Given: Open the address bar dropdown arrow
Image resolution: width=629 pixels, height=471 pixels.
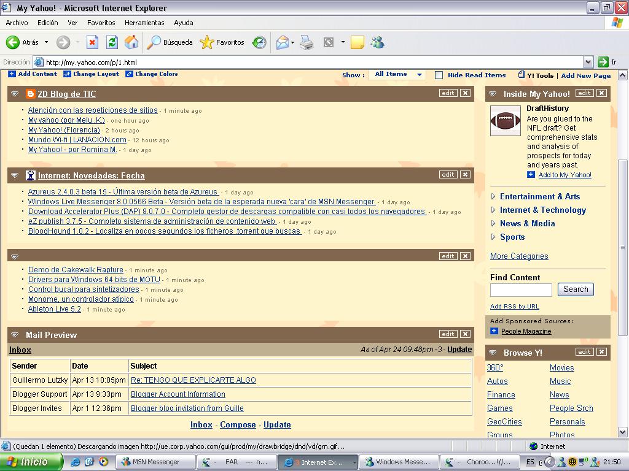Looking at the screenshot, I should [588, 62].
